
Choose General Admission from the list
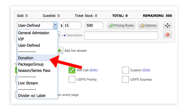pos(37,33)
